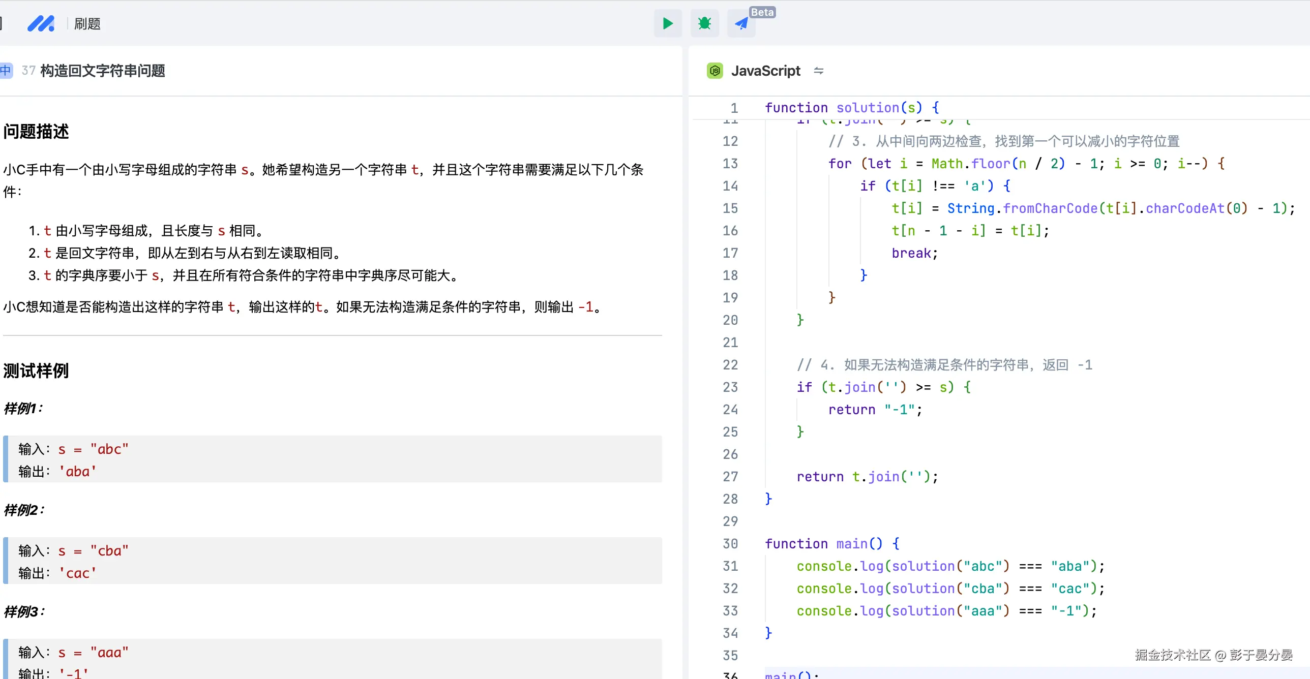The height and width of the screenshot is (679, 1310).
Task: Click the MarsCode logo in the header
Action: [x=41, y=23]
